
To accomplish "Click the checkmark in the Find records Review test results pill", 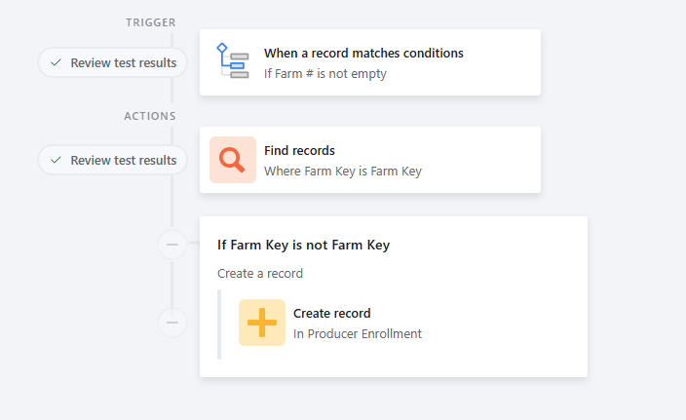I will tap(56, 160).
